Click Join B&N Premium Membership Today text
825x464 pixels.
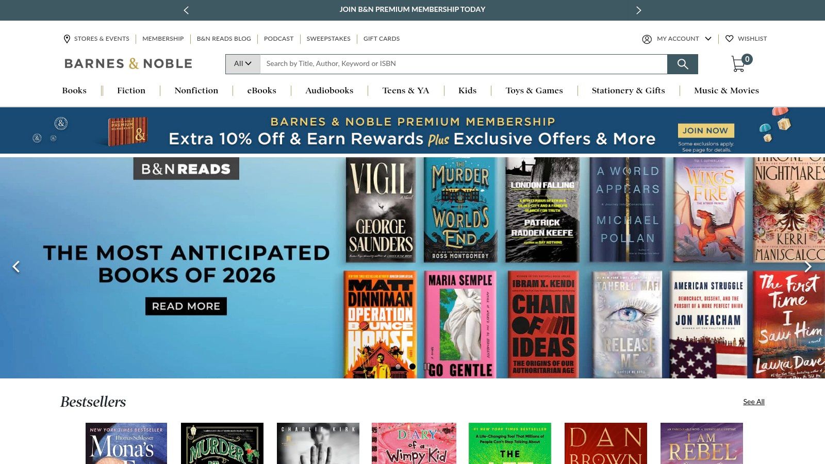(x=412, y=9)
